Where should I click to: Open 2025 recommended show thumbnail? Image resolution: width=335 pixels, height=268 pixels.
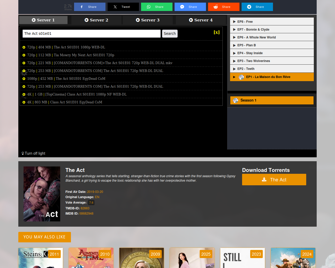click(192, 258)
